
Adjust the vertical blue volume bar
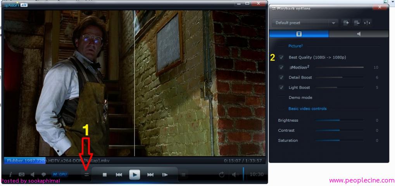click(243, 174)
